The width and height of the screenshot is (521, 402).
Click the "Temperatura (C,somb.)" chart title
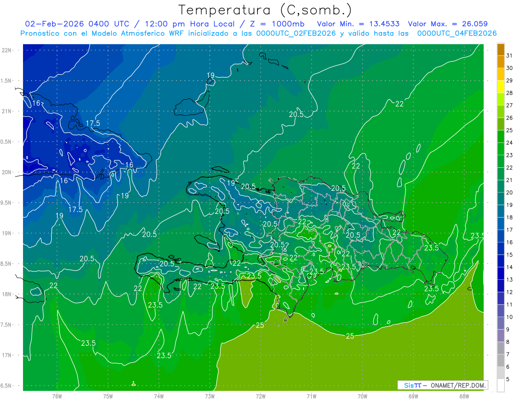point(265,10)
